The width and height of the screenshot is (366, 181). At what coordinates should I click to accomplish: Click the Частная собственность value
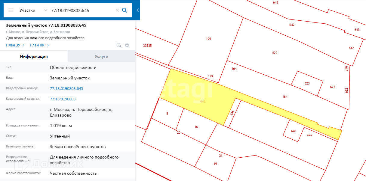coord(73,173)
